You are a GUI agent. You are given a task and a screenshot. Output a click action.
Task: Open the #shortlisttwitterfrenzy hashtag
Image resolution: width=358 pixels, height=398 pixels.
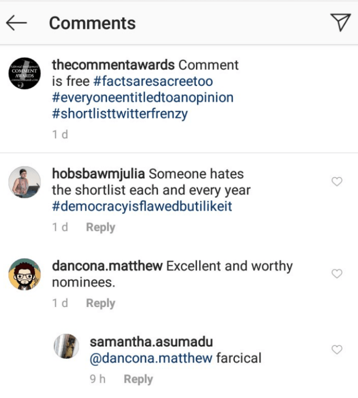click(120, 114)
